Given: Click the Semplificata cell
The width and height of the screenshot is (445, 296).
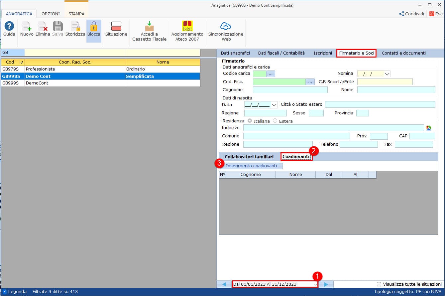Looking at the screenshot, I should [163, 76].
